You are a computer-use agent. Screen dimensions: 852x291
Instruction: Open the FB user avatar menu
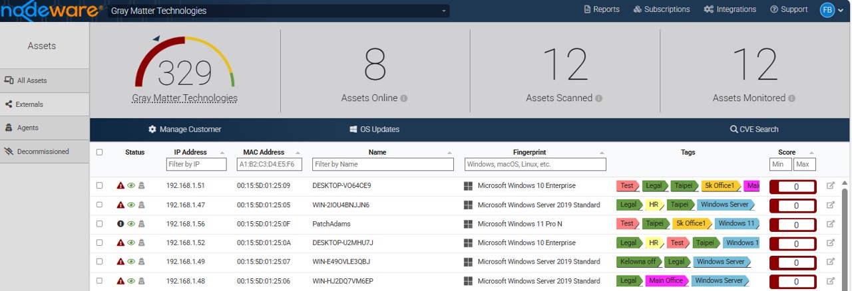coord(831,10)
